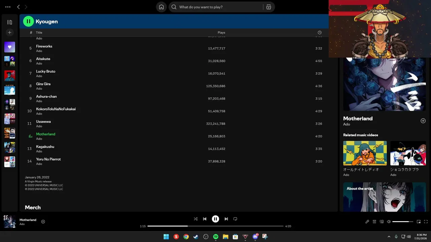
Task: Open the Browse icon beside search
Action: tap(268, 7)
